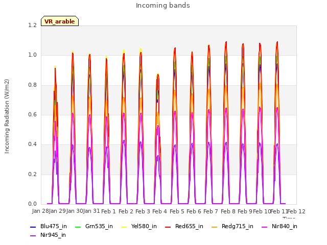Toggle the Nir945_in legend entry

point(48,235)
